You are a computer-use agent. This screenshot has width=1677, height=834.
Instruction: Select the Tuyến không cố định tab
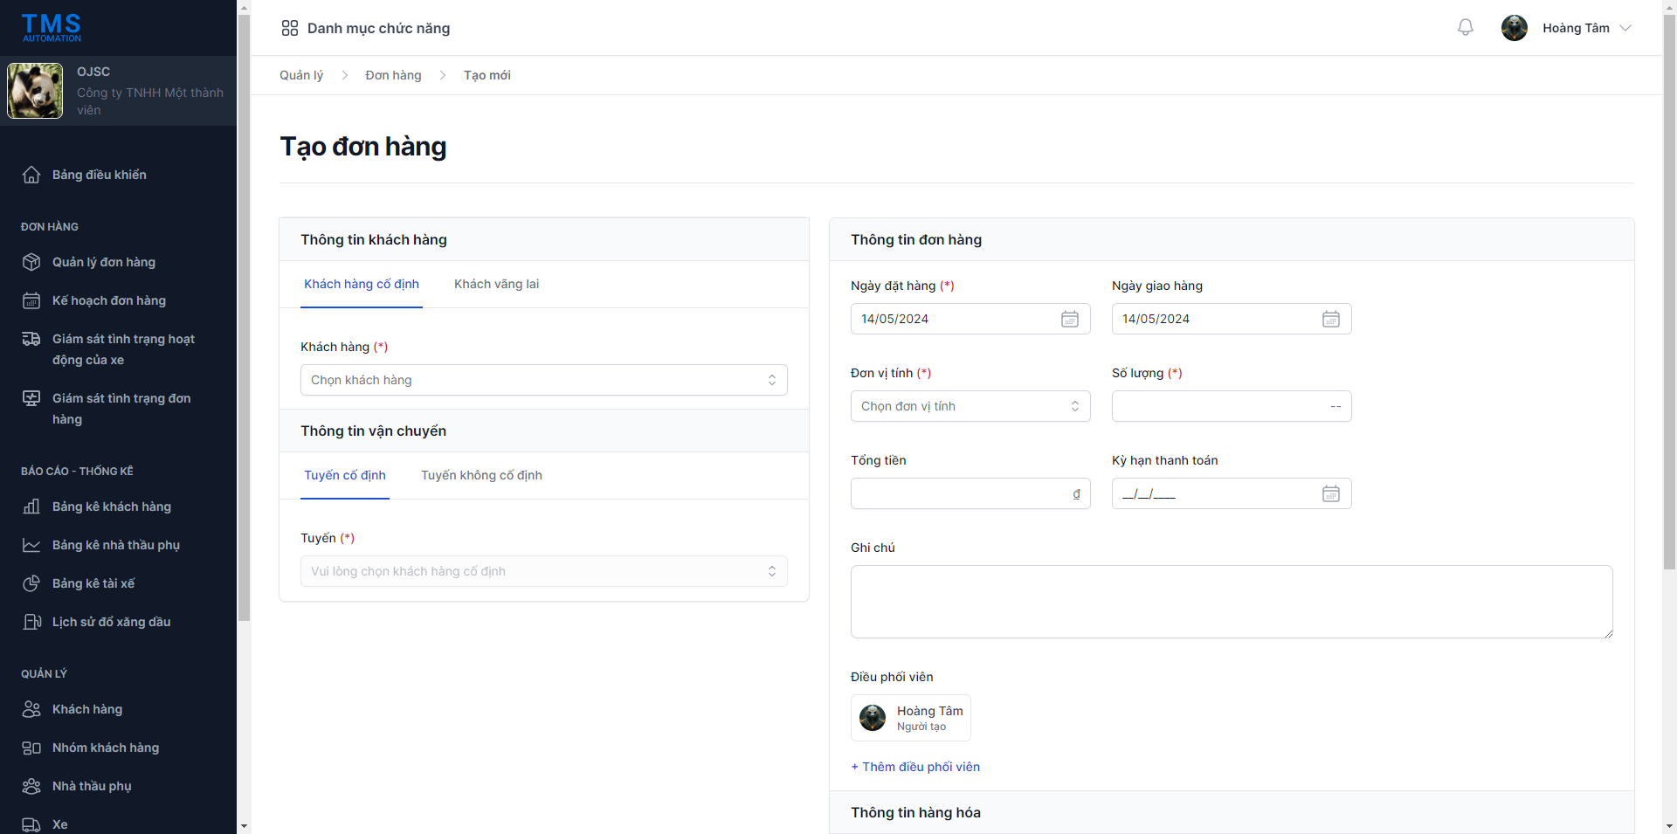pyautogui.click(x=481, y=475)
